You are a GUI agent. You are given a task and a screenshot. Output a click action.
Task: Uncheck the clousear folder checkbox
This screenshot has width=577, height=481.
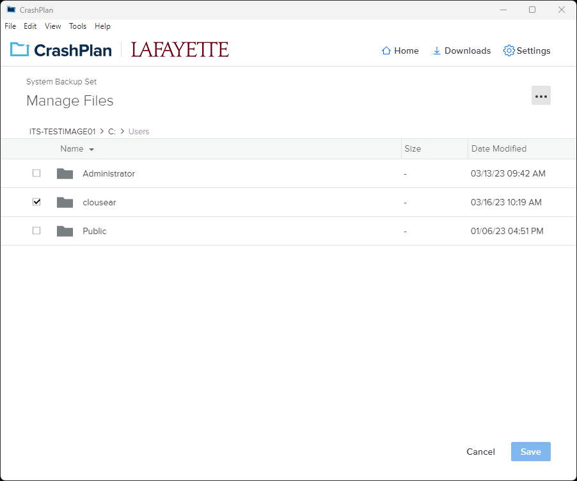click(36, 201)
